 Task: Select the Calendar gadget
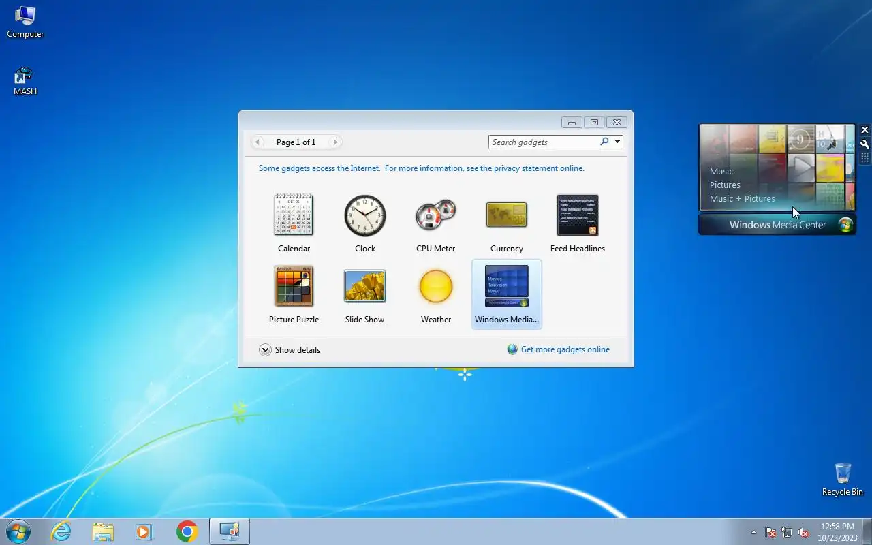coord(294,223)
